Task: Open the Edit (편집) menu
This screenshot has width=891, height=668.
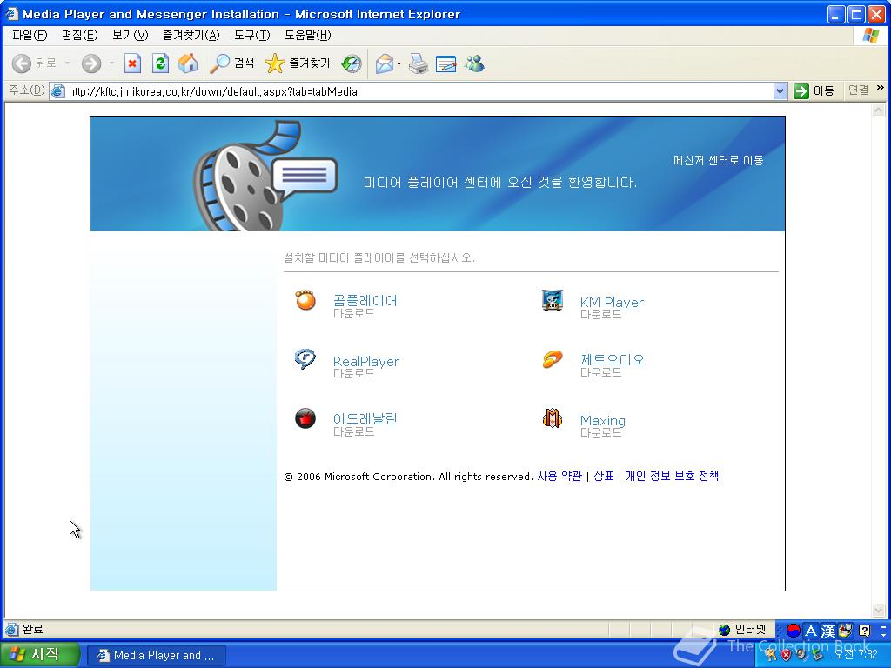Action: tap(79, 35)
